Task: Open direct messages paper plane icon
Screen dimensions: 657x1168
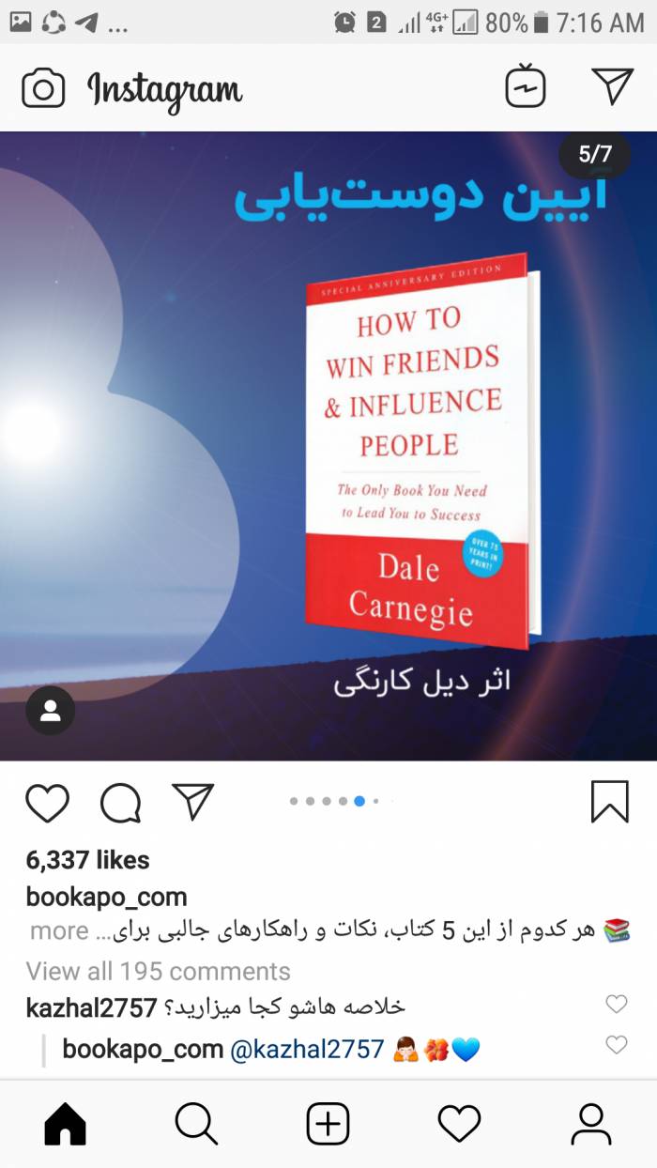Action: (613, 86)
